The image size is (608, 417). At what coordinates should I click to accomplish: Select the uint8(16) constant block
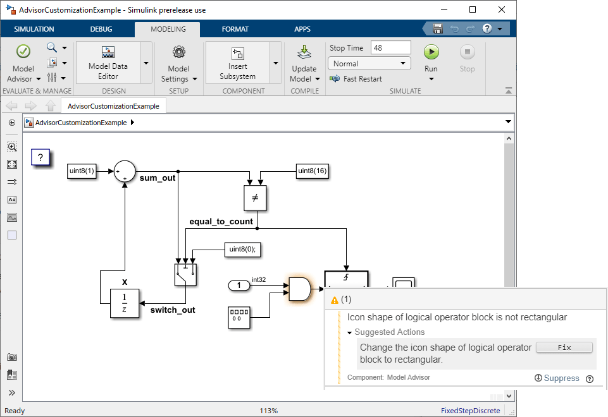[312, 171]
